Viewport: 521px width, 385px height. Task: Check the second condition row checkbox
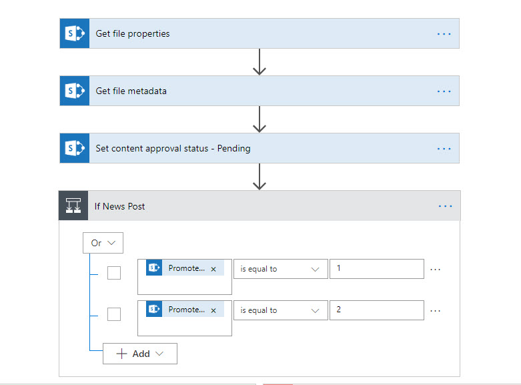[114, 314]
